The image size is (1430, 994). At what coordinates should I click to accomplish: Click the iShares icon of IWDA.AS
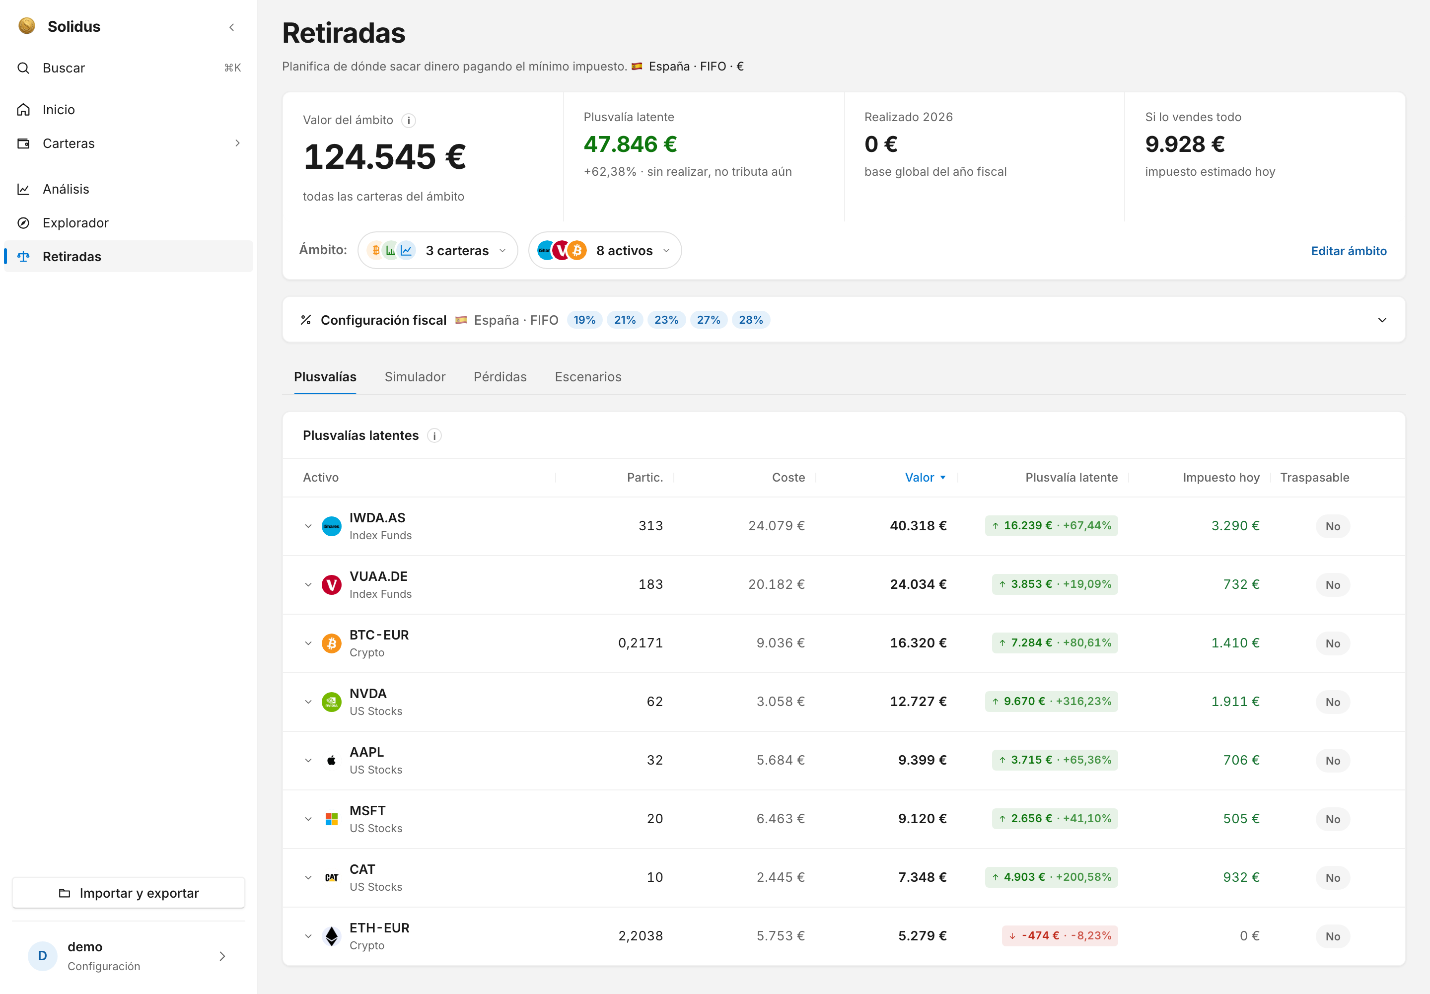331,526
